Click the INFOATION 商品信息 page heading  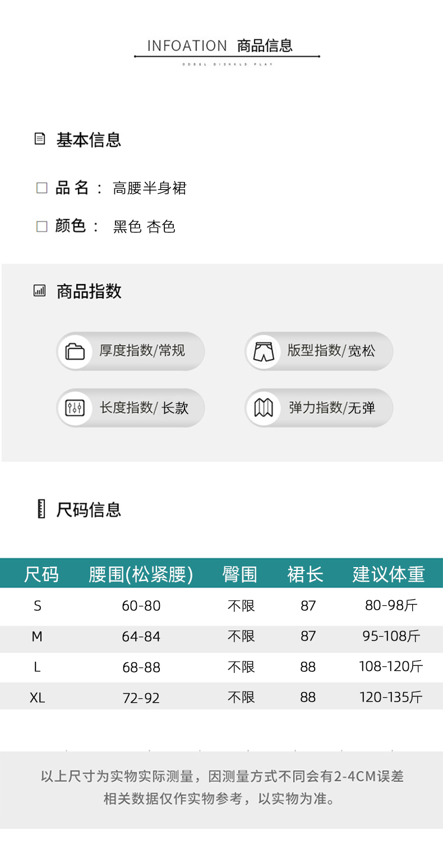tap(220, 46)
